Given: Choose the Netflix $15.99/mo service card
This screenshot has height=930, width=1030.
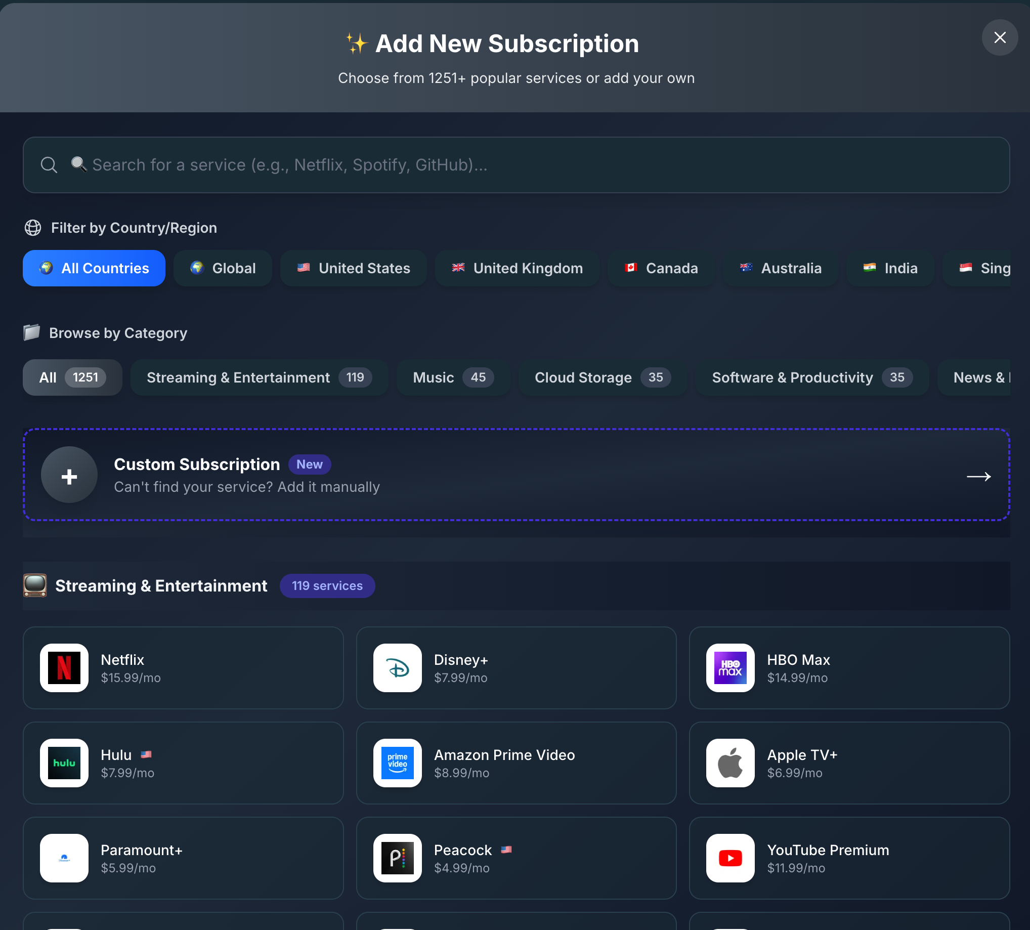Looking at the screenshot, I should click(x=183, y=668).
